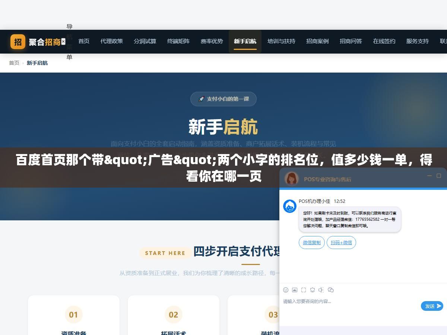Go to 分润试算 in the navbar
This screenshot has height=335, width=447.
click(x=145, y=41)
